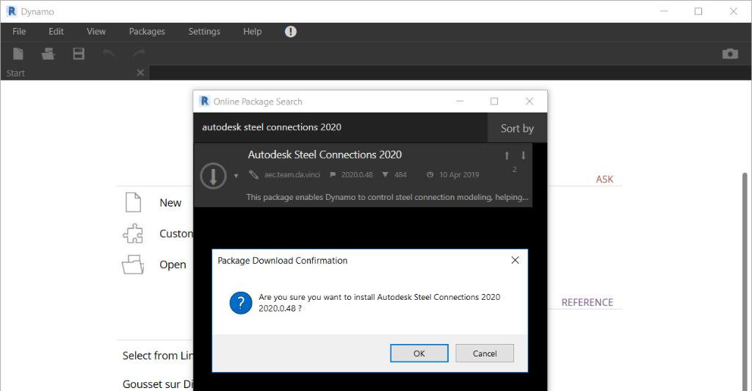Close the Start tab
Screen dimensions: 752x391
click(140, 73)
